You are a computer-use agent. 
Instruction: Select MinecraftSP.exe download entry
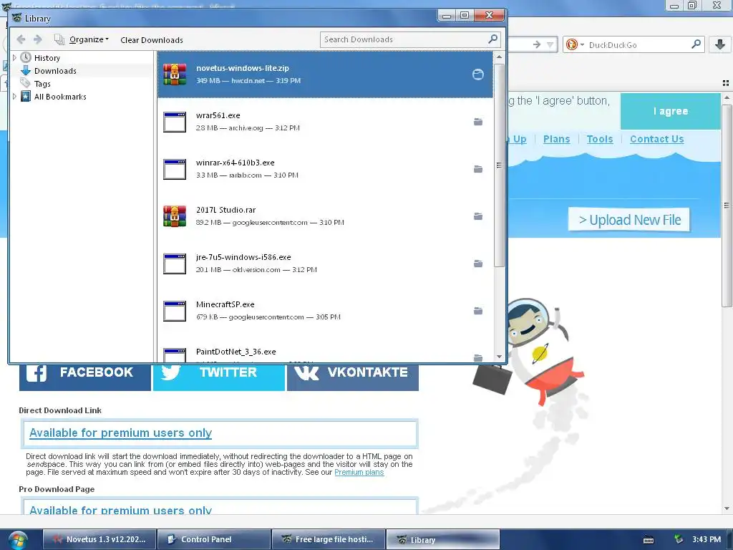click(x=325, y=311)
